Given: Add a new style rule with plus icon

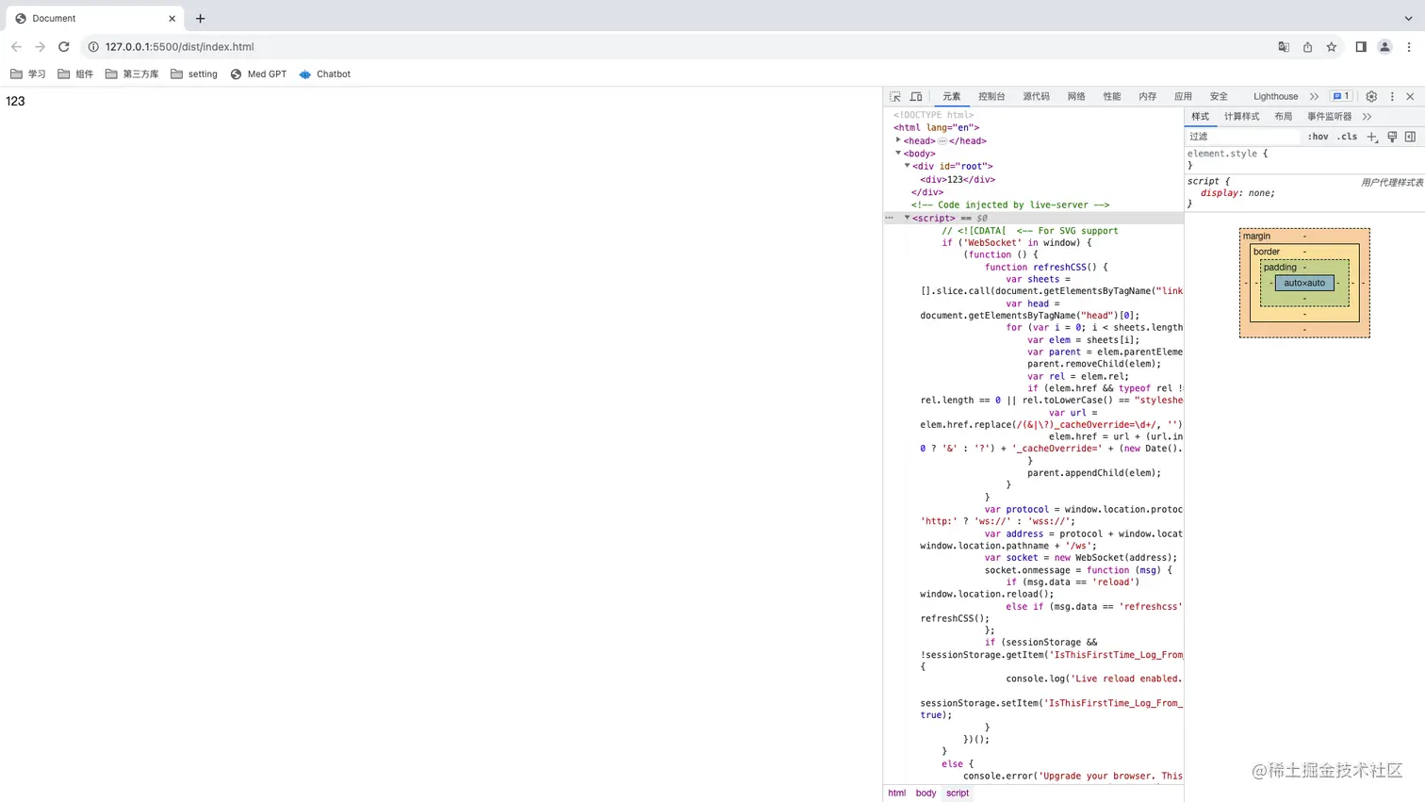Looking at the screenshot, I should coord(1372,137).
